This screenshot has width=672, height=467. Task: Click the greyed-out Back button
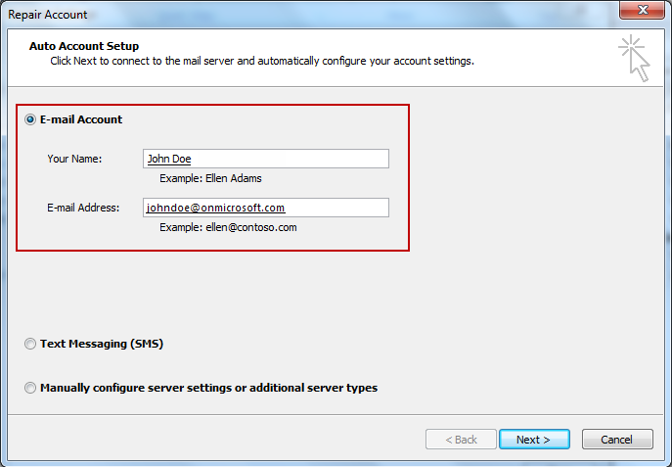[461, 440]
